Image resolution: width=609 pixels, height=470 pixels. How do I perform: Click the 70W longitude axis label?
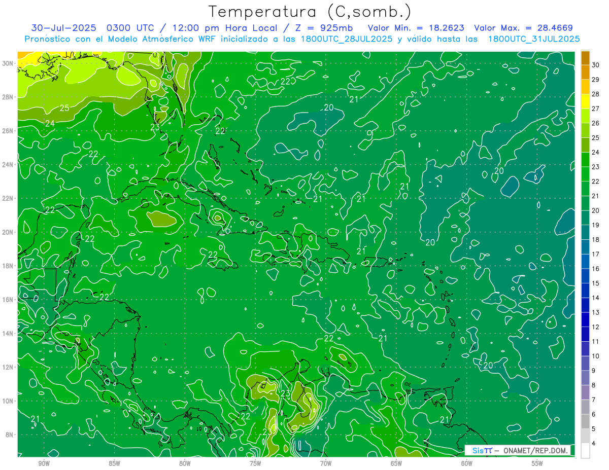click(x=326, y=464)
